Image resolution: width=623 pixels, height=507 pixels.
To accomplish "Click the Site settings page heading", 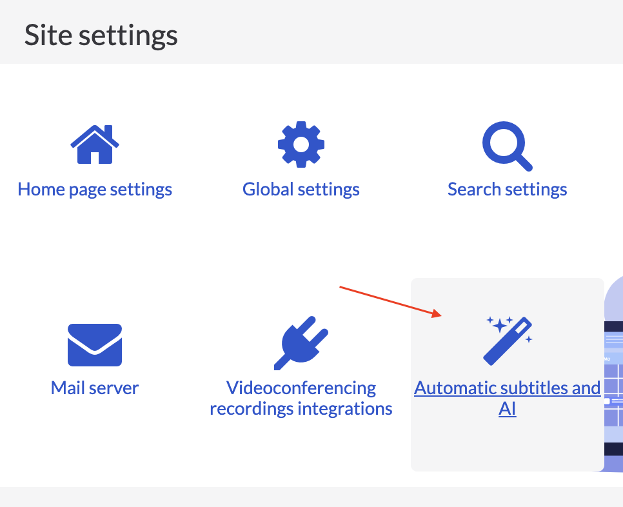I will (101, 35).
